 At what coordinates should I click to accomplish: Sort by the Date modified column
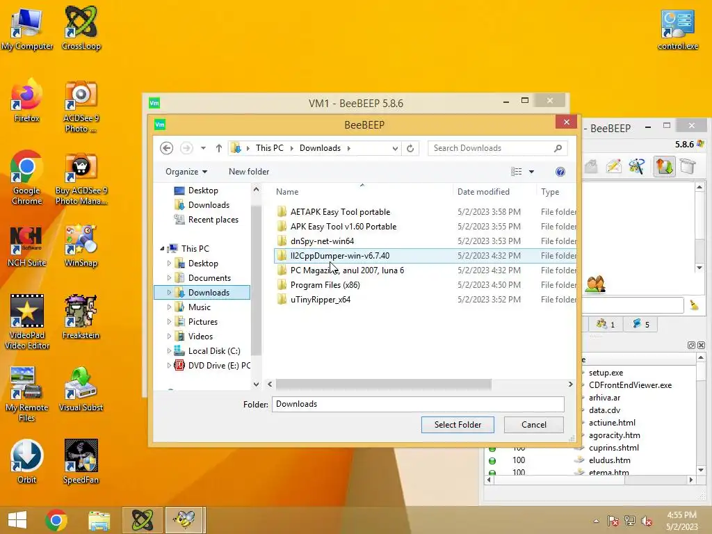(x=483, y=192)
